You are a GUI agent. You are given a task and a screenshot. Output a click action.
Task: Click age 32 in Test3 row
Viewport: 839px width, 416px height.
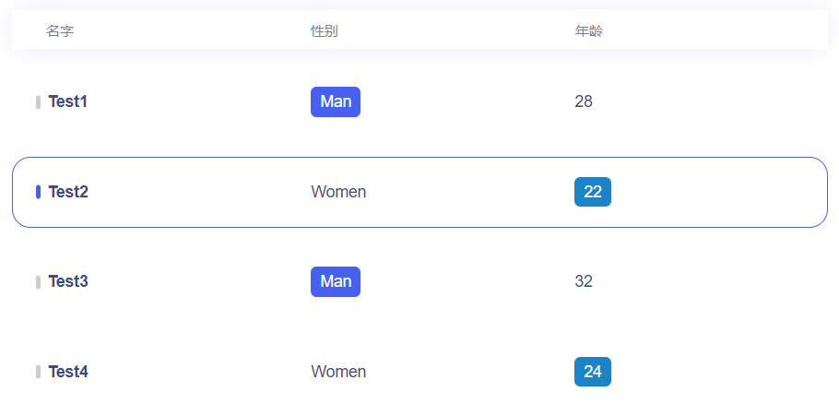(584, 281)
